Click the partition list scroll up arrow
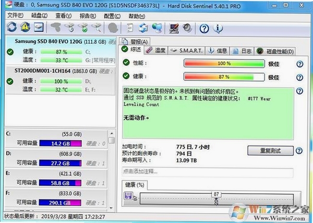This screenshot has width=313, height=223. pos(112,133)
